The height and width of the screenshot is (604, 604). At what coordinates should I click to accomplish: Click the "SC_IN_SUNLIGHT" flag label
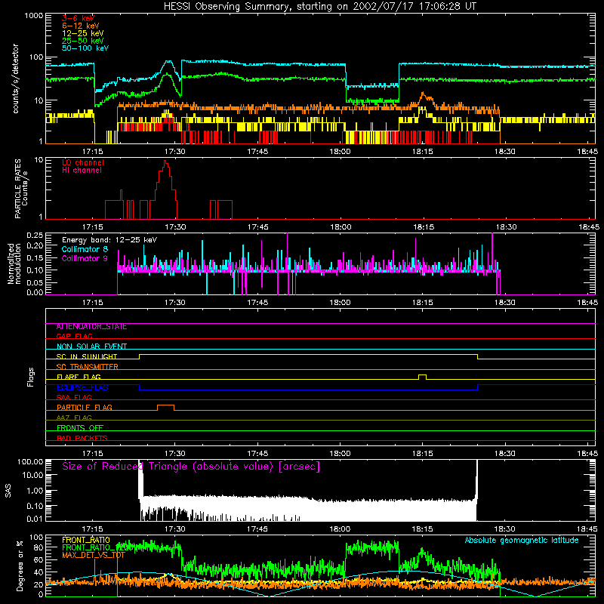(87, 356)
